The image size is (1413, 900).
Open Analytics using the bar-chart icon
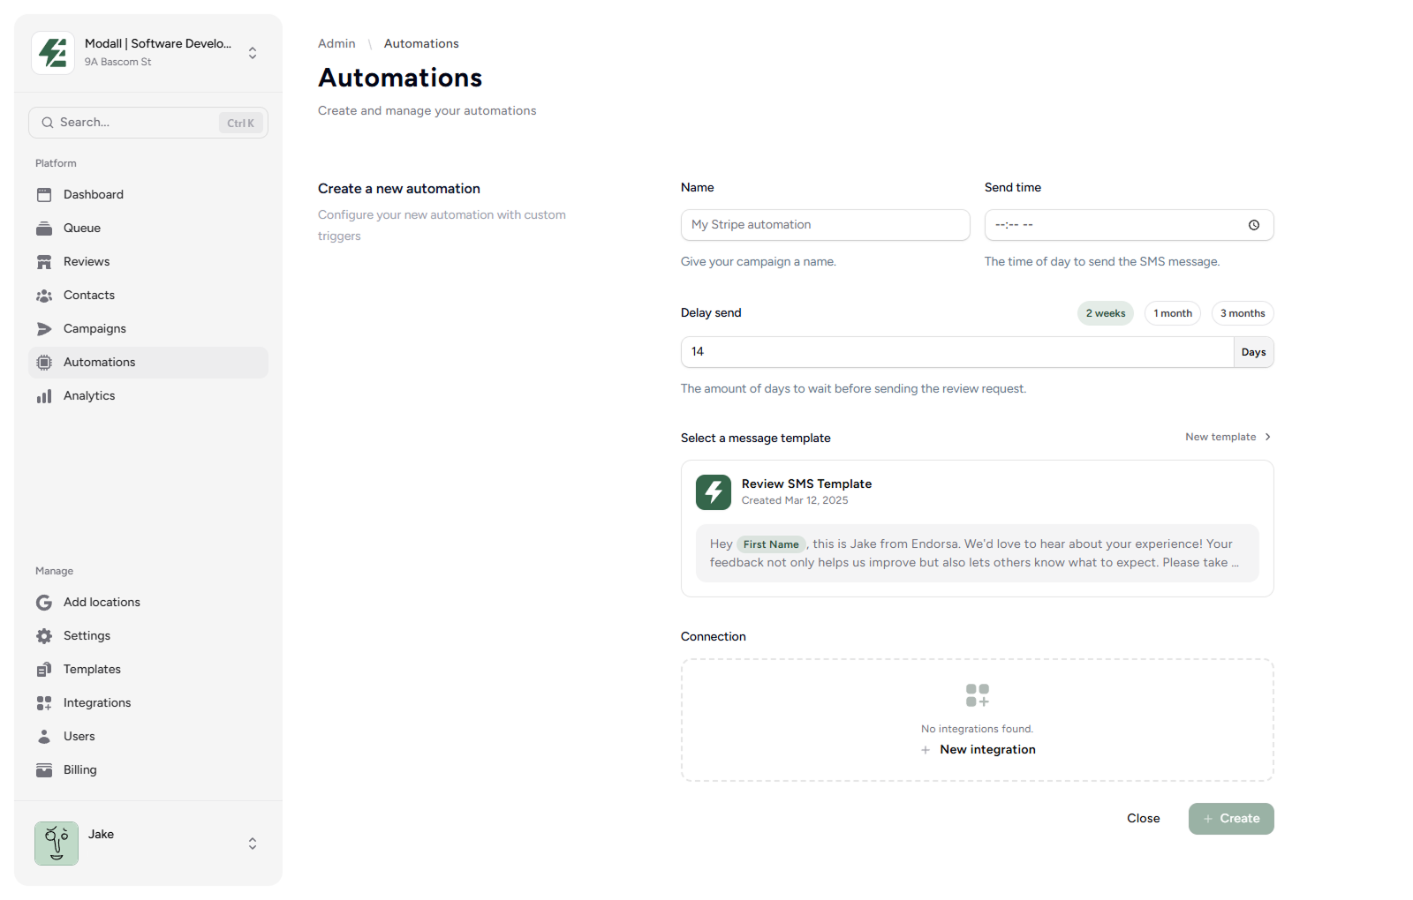[44, 396]
